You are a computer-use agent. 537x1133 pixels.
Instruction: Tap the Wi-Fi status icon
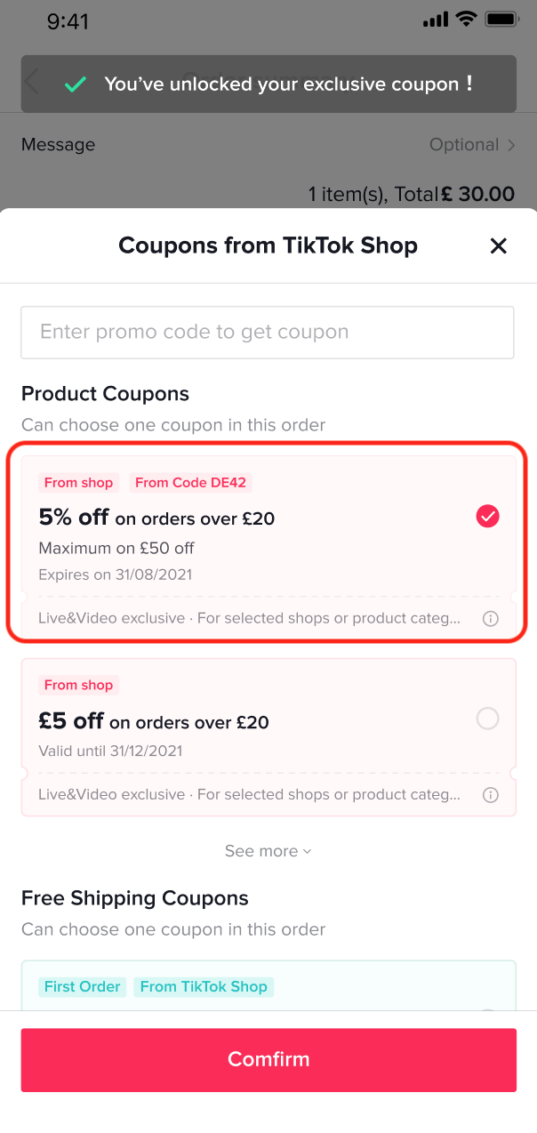[x=466, y=19]
